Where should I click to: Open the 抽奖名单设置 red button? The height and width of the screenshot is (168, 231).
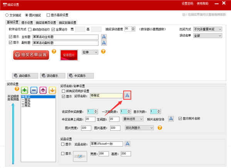[x=31, y=55]
